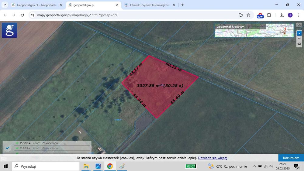Open the Dowiedz się więcej link

[212, 158]
